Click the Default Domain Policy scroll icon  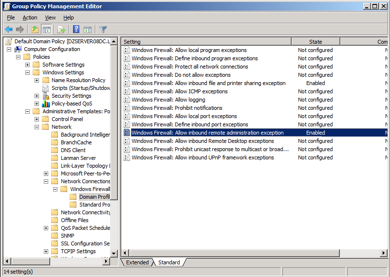point(9,41)
